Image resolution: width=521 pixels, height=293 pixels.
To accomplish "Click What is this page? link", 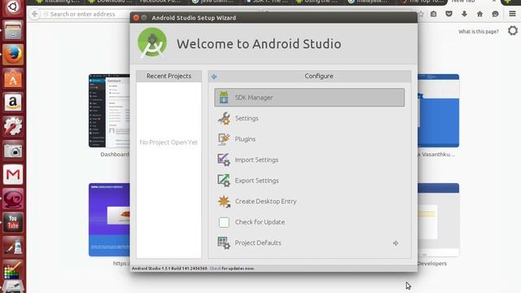I will tap(479, 32).
